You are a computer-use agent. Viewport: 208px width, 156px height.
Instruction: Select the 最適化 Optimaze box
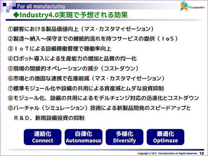[165, 137]
